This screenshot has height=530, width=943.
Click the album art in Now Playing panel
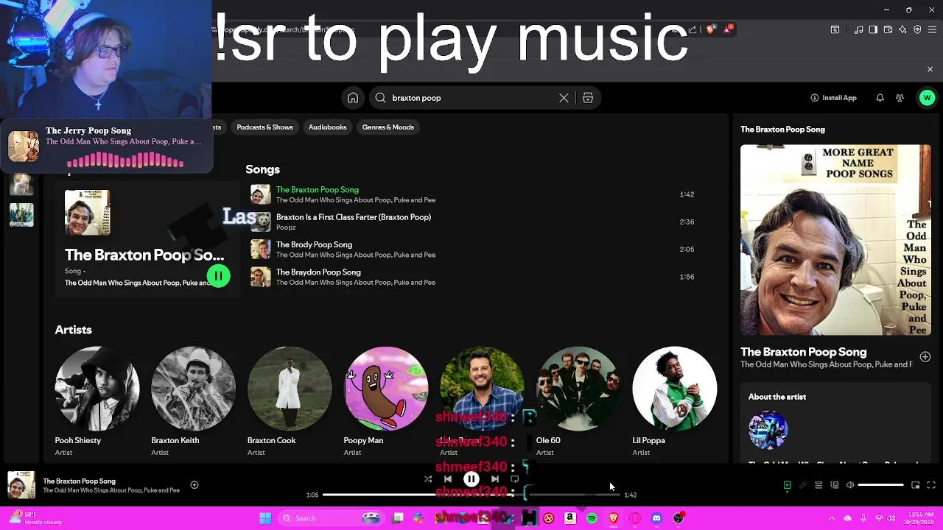point(835,240)
